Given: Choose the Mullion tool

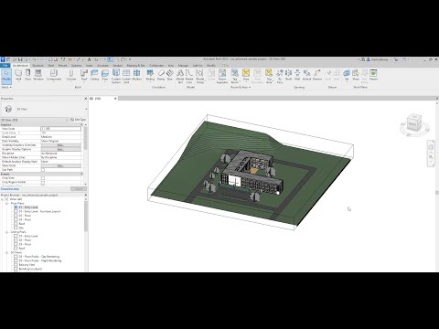Looking at the screenshot, I should (137, 75).
